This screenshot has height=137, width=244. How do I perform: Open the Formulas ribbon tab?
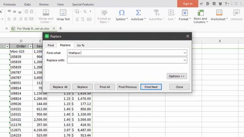coord(10,5)
